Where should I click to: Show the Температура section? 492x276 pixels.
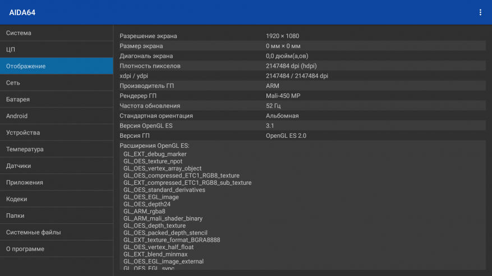pos(56,149)
